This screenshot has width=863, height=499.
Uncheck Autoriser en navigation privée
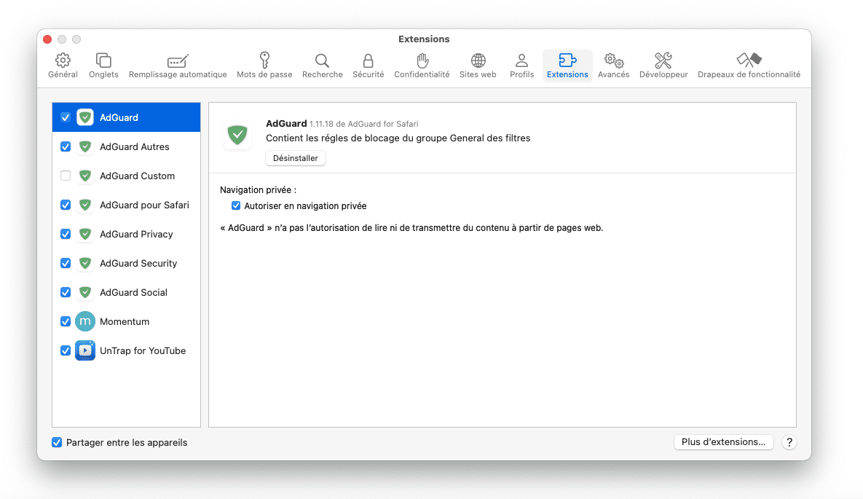click(236, 205)
